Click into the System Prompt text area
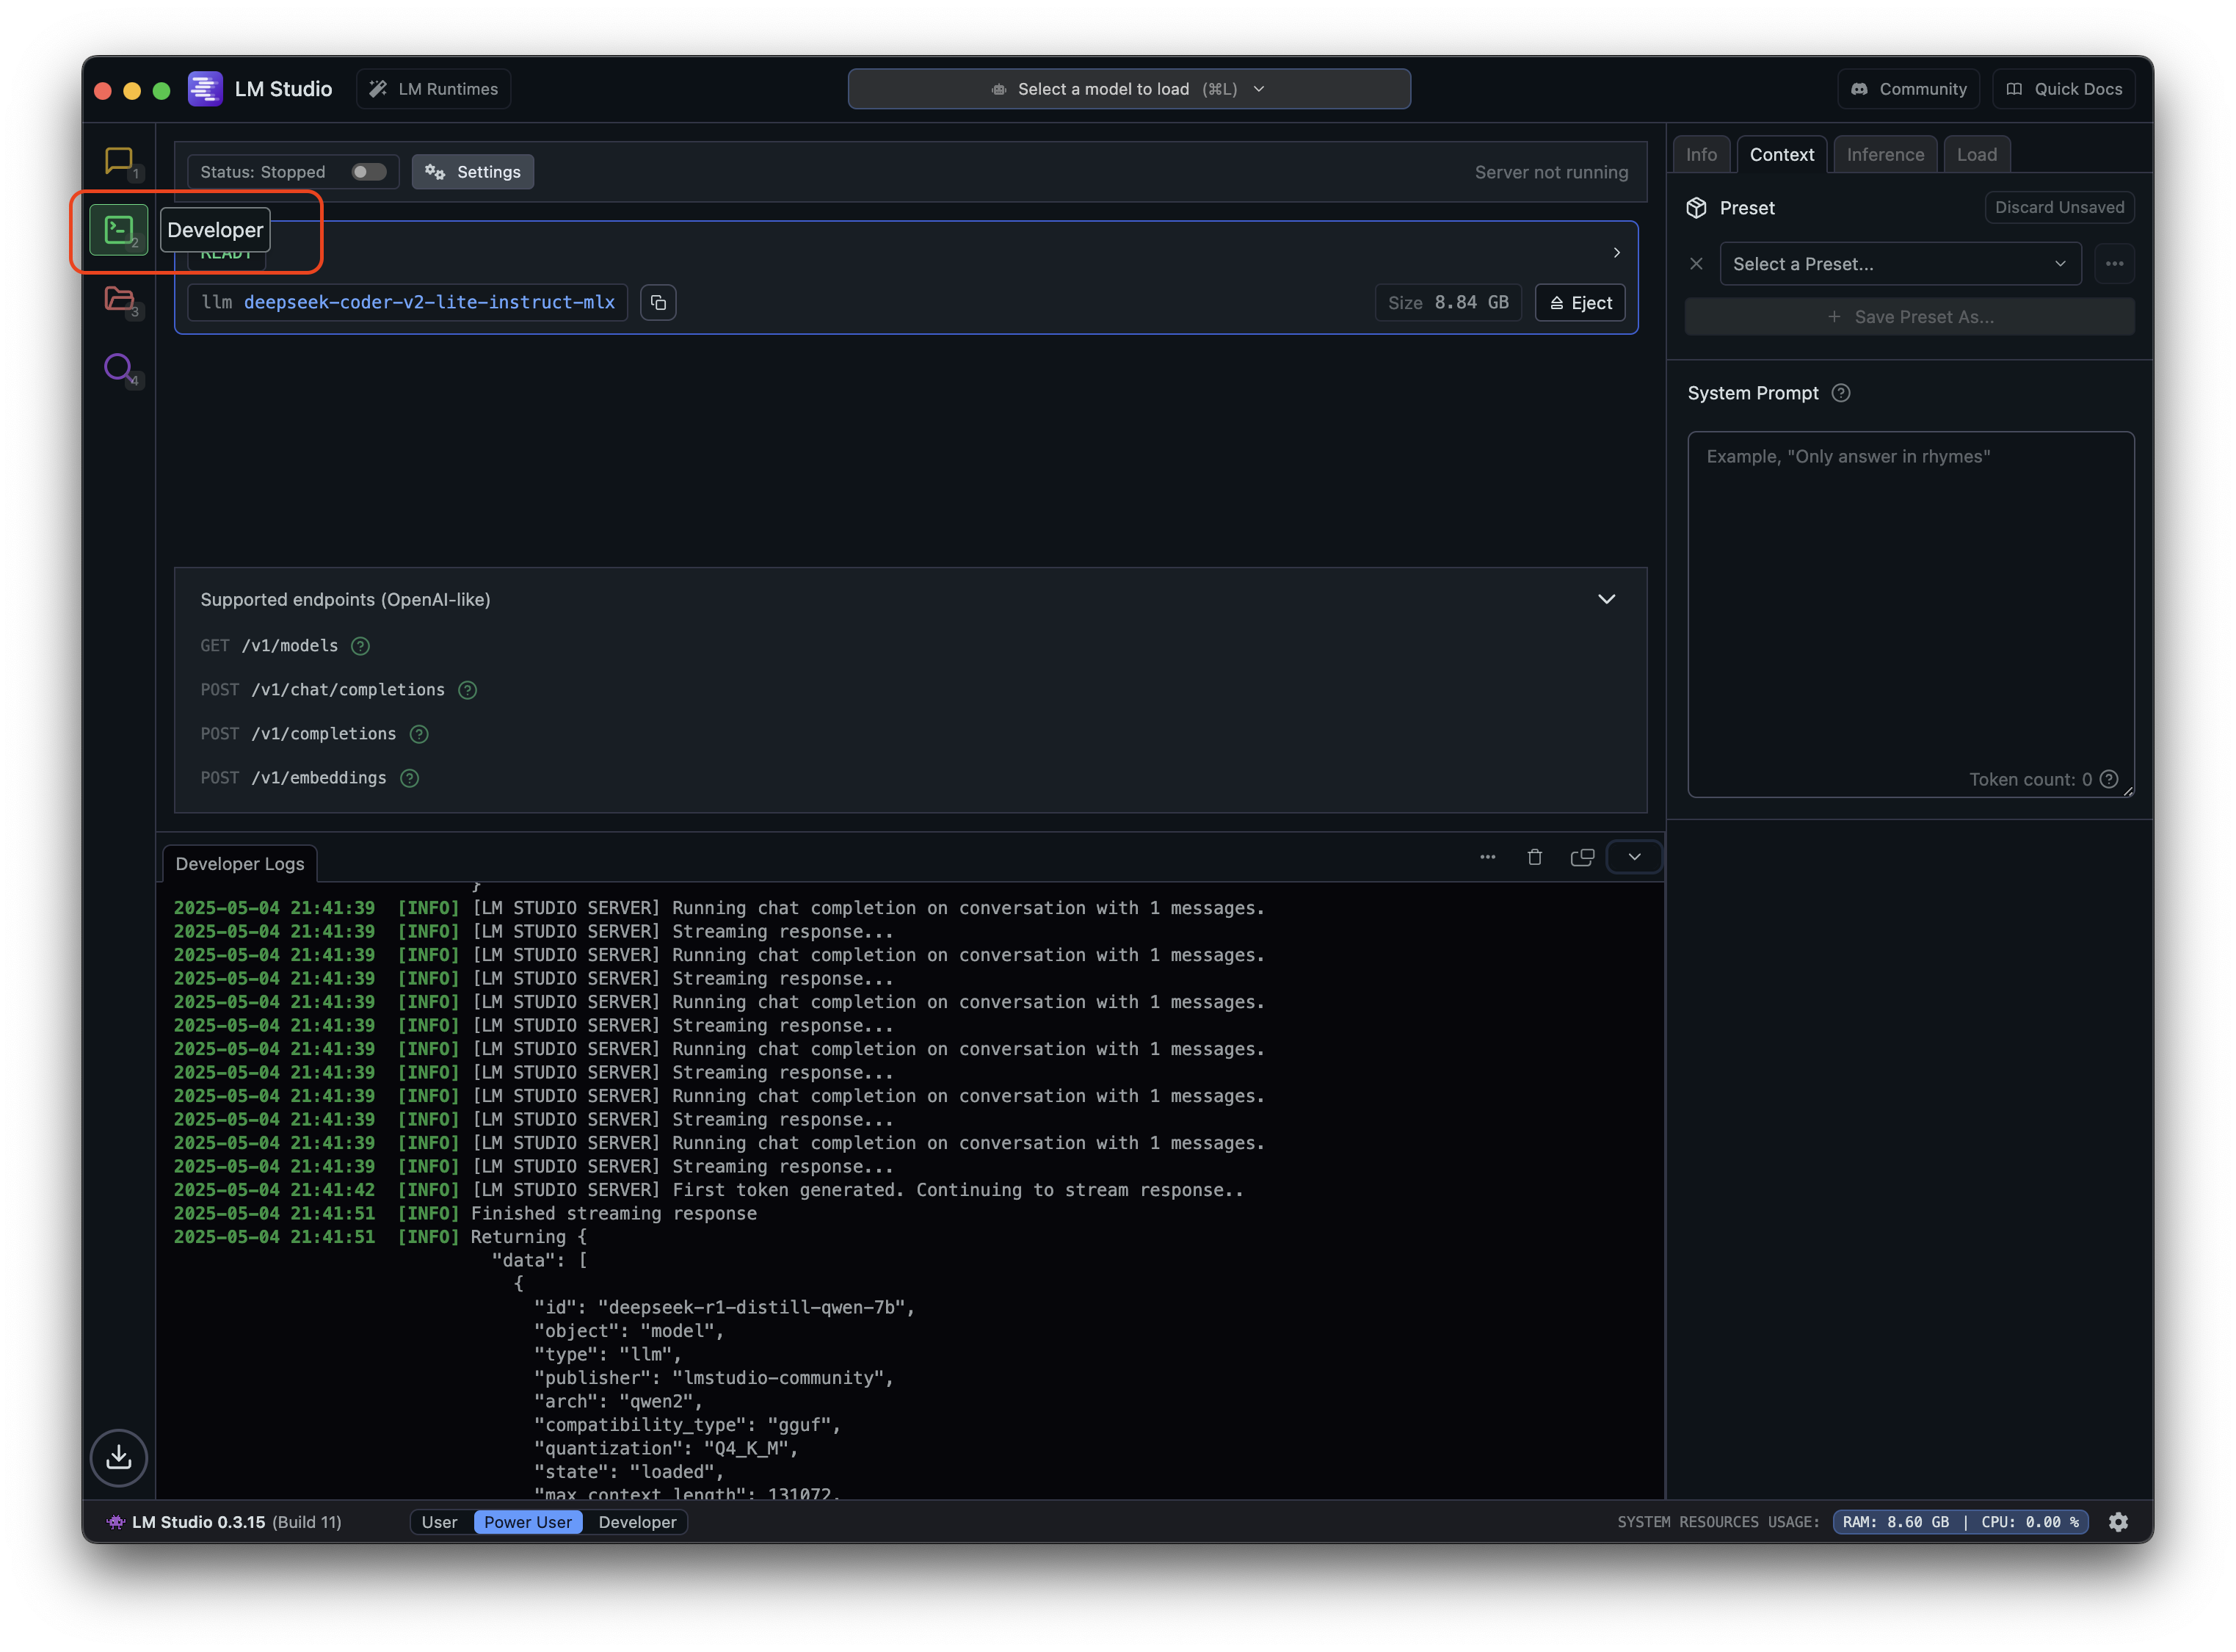The width and height of the screenshot is (2236, 1652). pos(1910,614)
